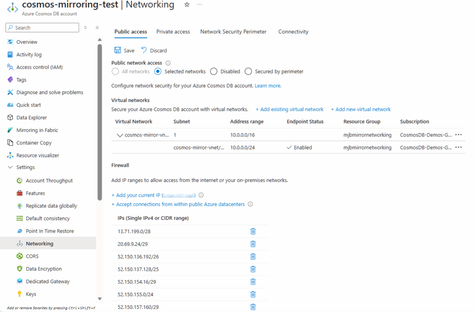Open Keys settings in sidebar
Viewport: 475px width, 312px height.
click(31, 294)
